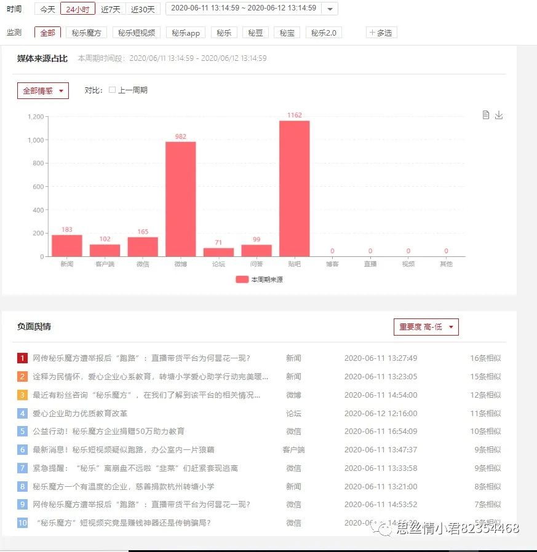Click the download chart icon
The image size is (537, 552).
499,114
